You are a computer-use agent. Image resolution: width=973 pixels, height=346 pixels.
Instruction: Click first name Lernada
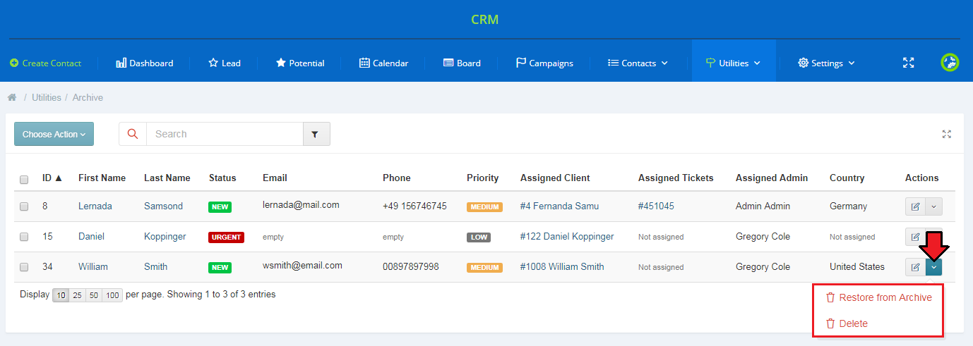(x=95, y=206)
